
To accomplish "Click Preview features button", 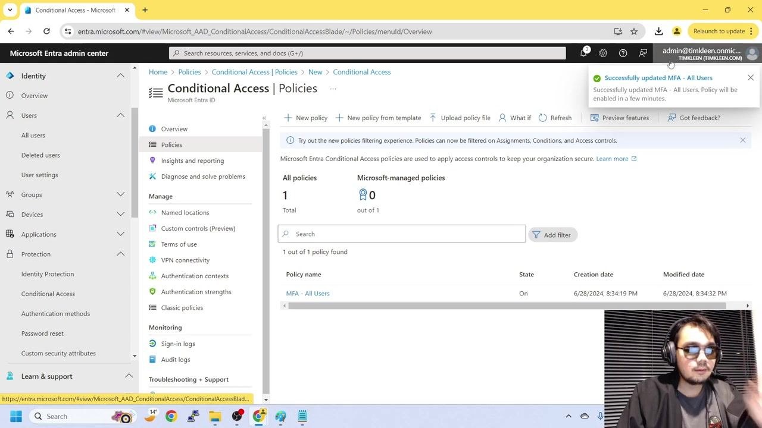I will tap(619, 118).
